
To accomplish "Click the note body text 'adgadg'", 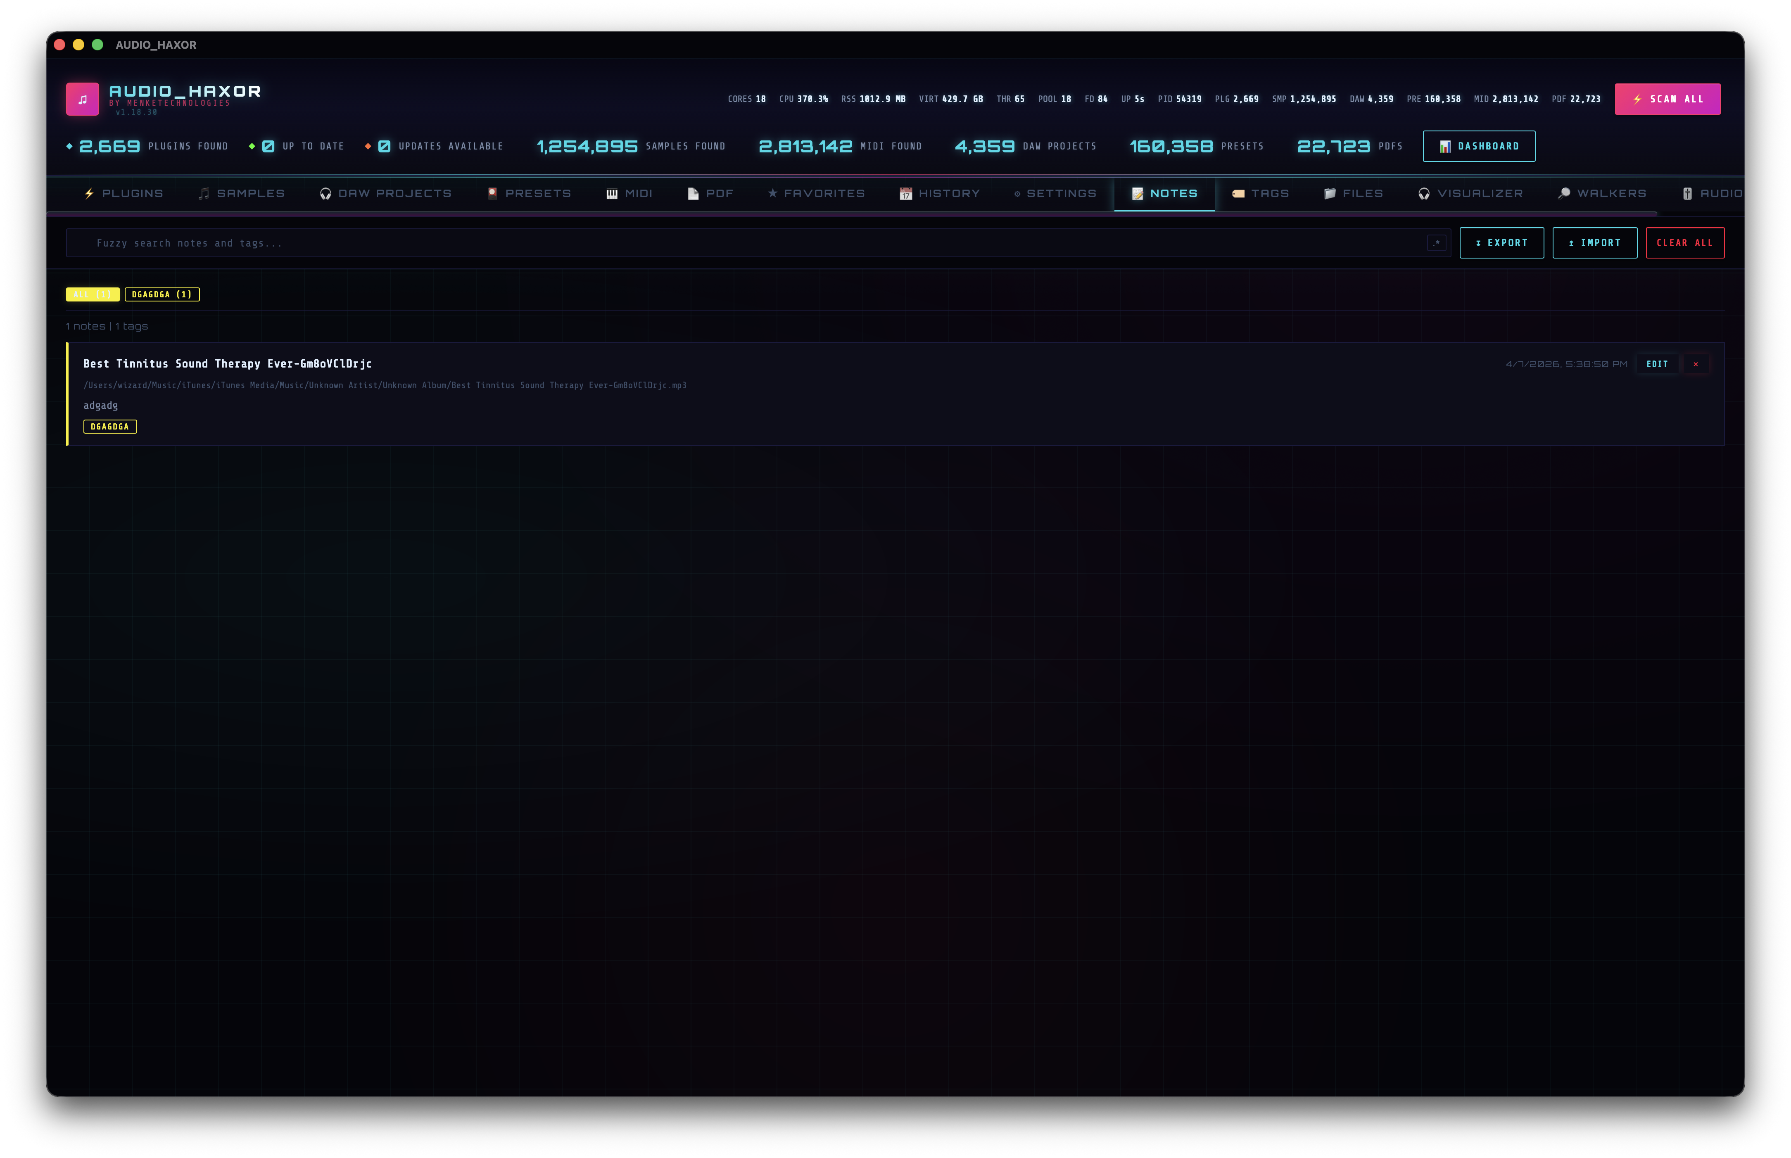I will point(100,405).
